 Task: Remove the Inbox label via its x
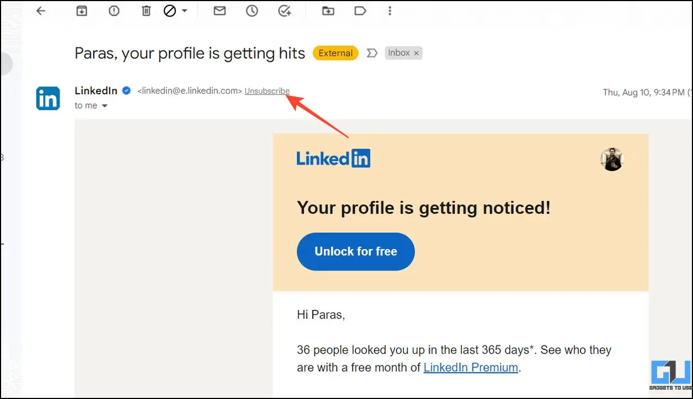coord(417,53)
